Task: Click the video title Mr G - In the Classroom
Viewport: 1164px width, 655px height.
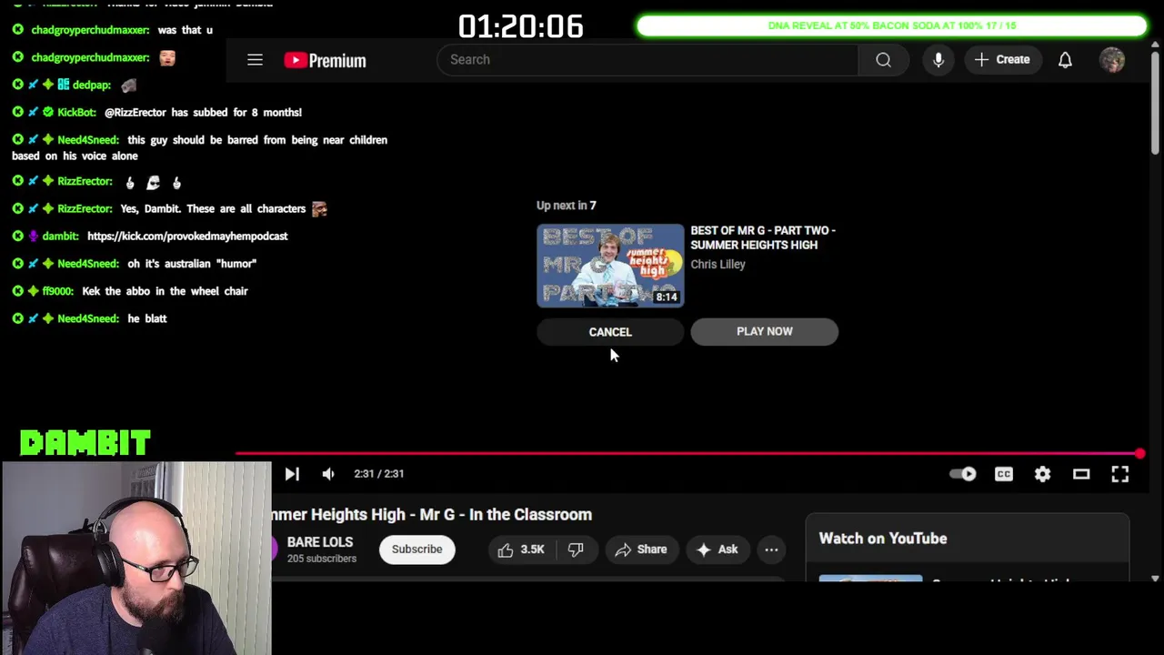Action: tap(432, 515)
